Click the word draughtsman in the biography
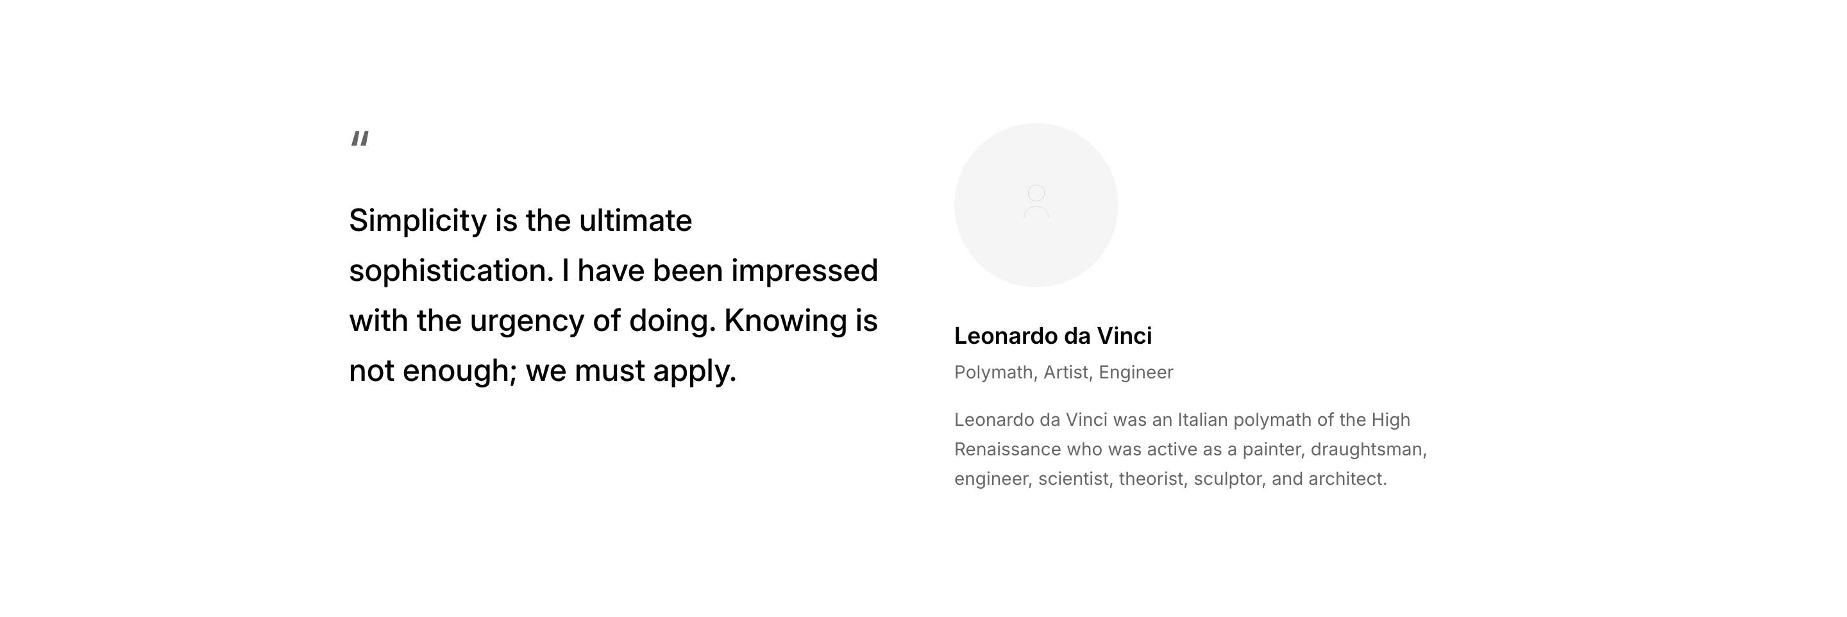The image size is (1847, 617). point(1368,449)
